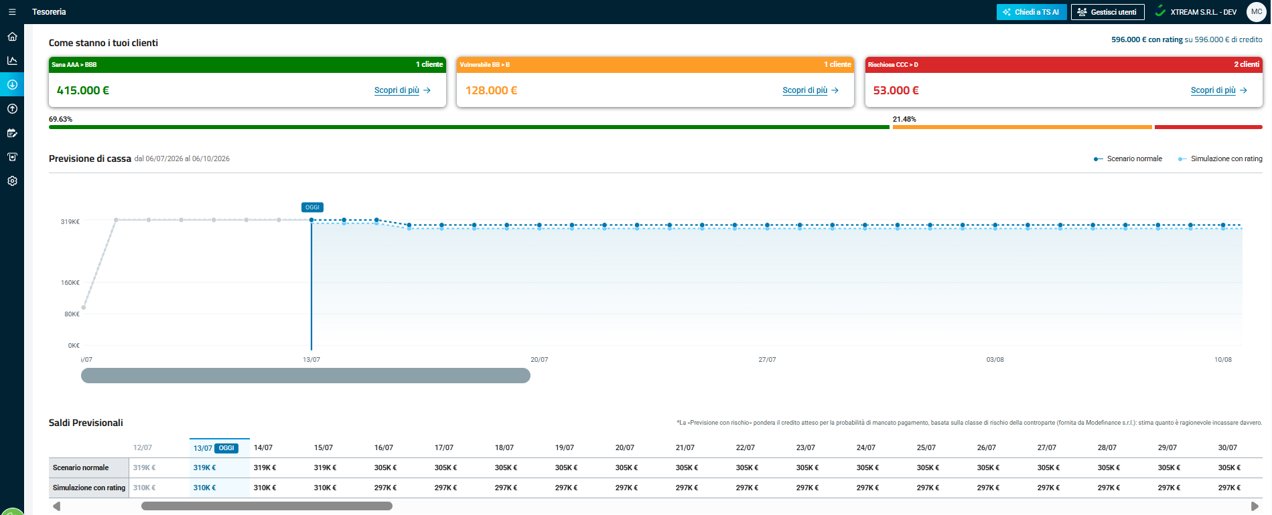Click the XTREAM S.R.L. - DEV company name
Image resolution: width=1272 pixels, height=515 pixels.
pos(1204,12)
